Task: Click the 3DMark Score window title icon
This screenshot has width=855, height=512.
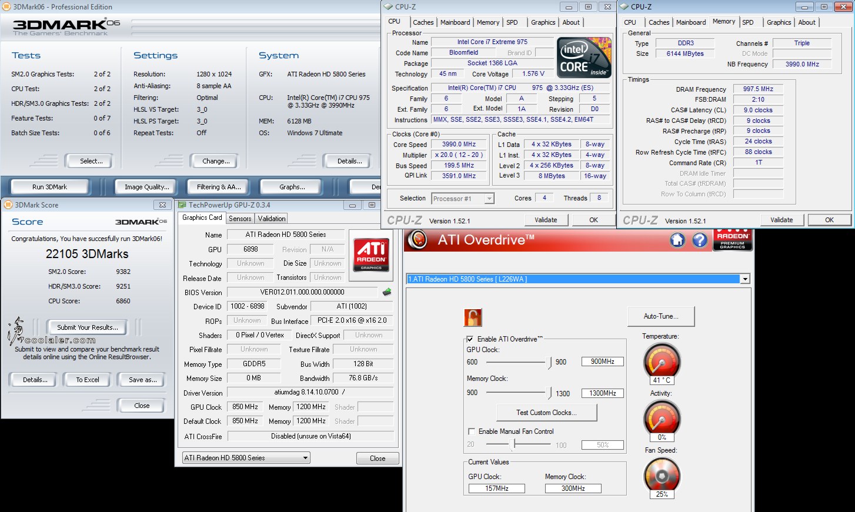Action: click(8, 205)
